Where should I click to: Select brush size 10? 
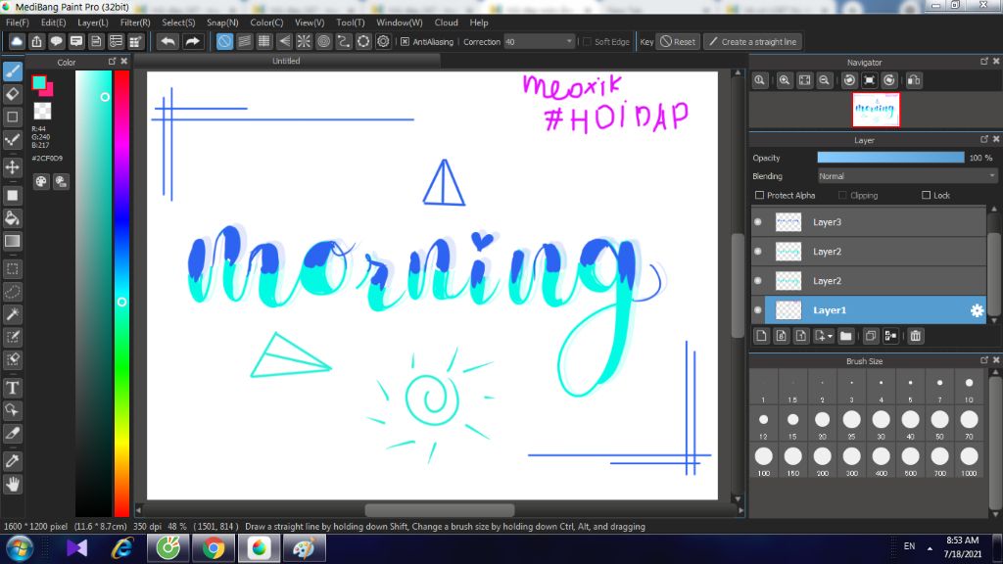(x=969, y=388)
